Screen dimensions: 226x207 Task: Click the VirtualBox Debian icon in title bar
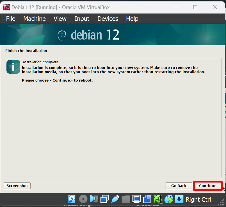pos(7,7)
